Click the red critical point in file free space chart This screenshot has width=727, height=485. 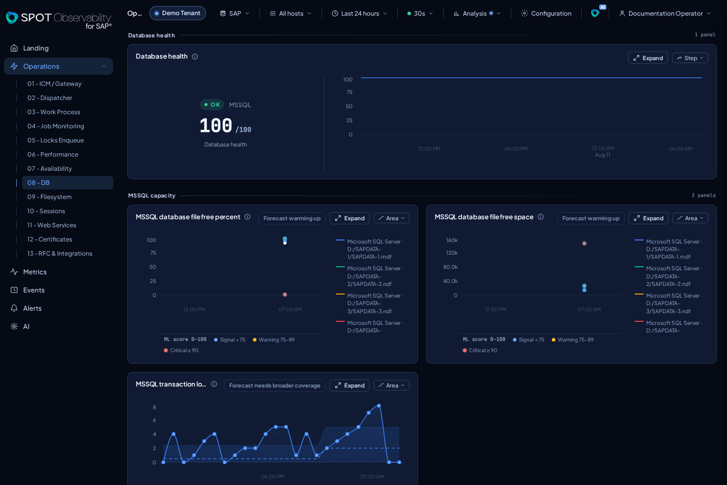(x=584, y=244)
